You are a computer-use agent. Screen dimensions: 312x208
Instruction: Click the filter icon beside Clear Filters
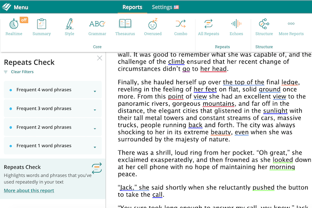click(x=5, y=72)
